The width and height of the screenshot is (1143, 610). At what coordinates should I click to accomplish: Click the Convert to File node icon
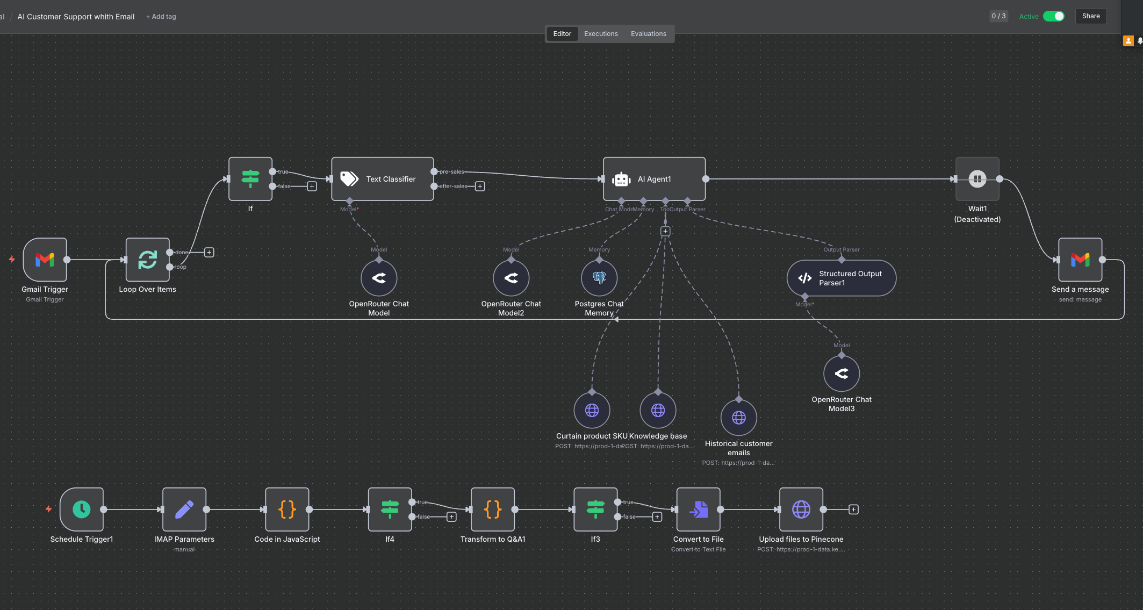point(698,509)
